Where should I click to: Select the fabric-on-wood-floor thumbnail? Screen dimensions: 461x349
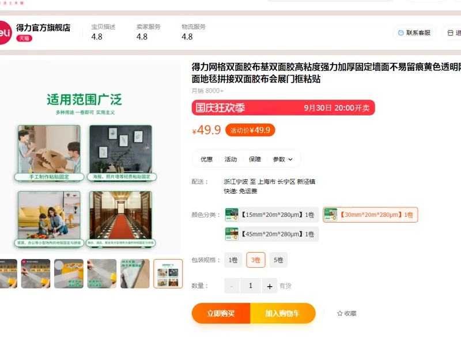tap(135, 273)
